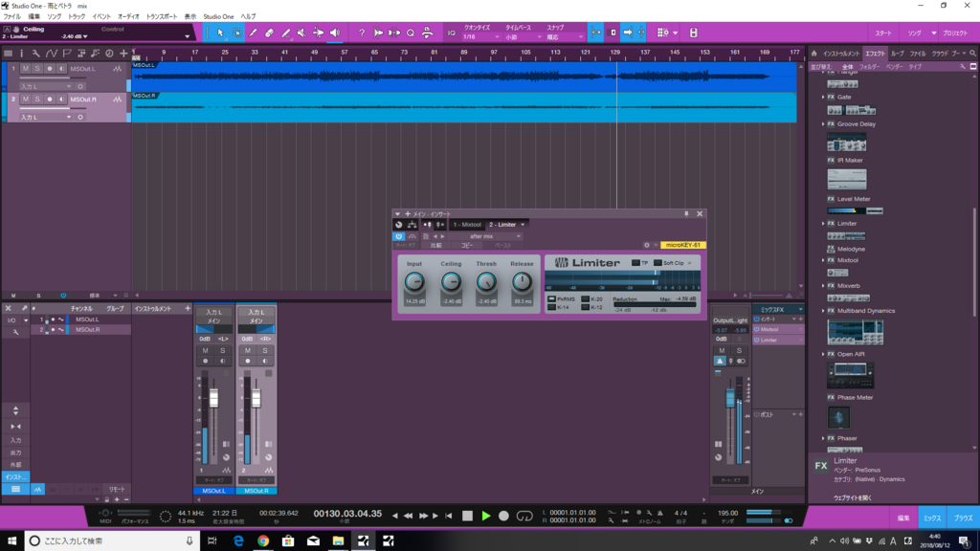The height and width of the screenshot is (551, 980).
Task: Expand the Gate effect in the browser
Action: tap(823, 97)
